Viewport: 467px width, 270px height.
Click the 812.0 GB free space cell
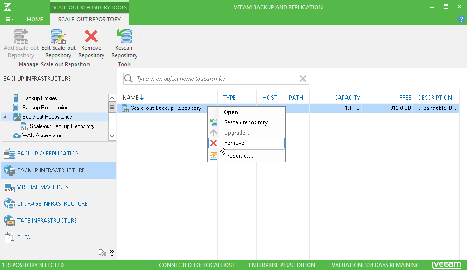click(400, 108)
